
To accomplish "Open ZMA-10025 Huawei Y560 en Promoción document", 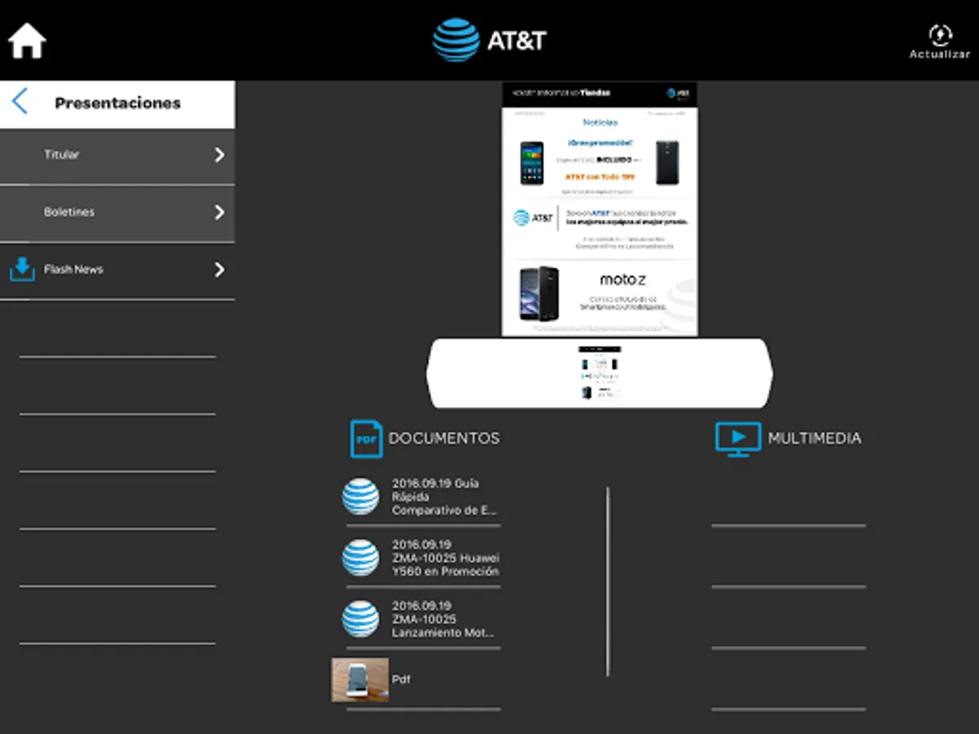I will 445,558.
